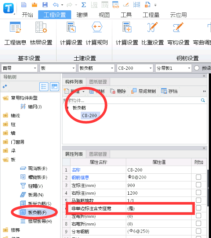The height and width of the screenshot is (238, 211).
Task: Open the undo history dropdown arrow
Action: (x=62, y=5)
